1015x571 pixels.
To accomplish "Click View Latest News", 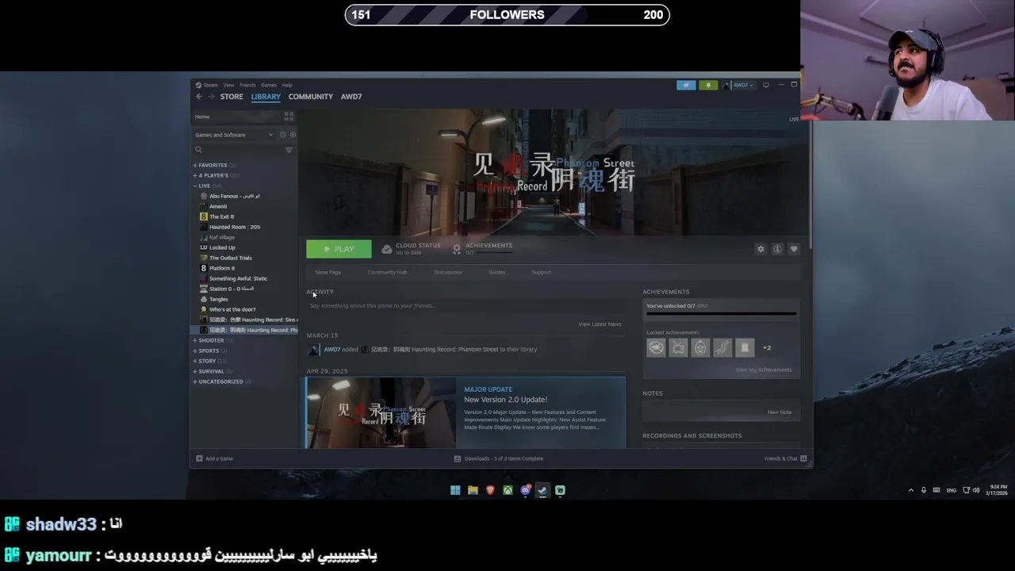I will pos(599,324).
